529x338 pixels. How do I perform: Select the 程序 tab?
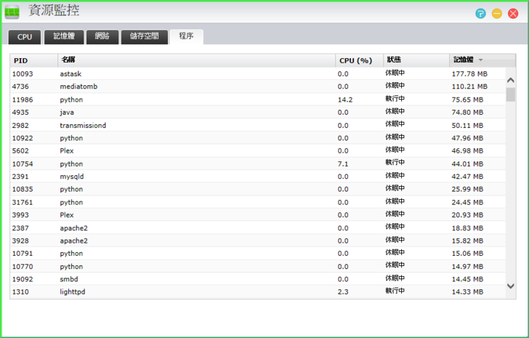[x=186, y=36]
